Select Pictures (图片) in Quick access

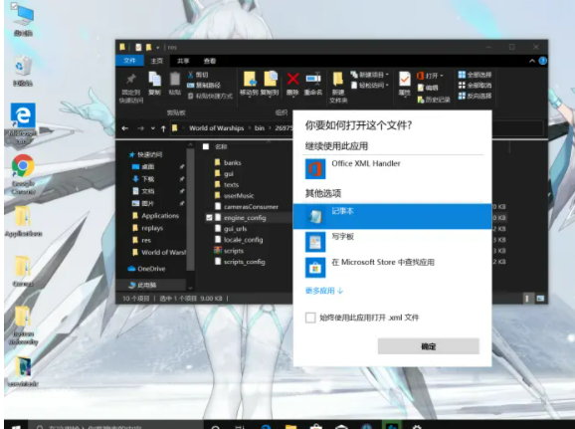point(148,203)
